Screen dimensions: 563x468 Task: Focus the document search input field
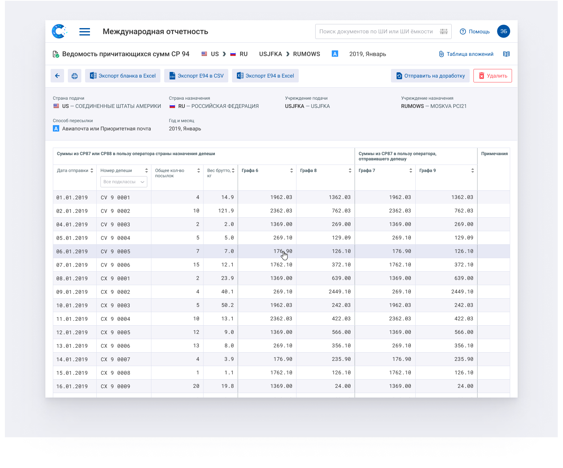[376, 31]
